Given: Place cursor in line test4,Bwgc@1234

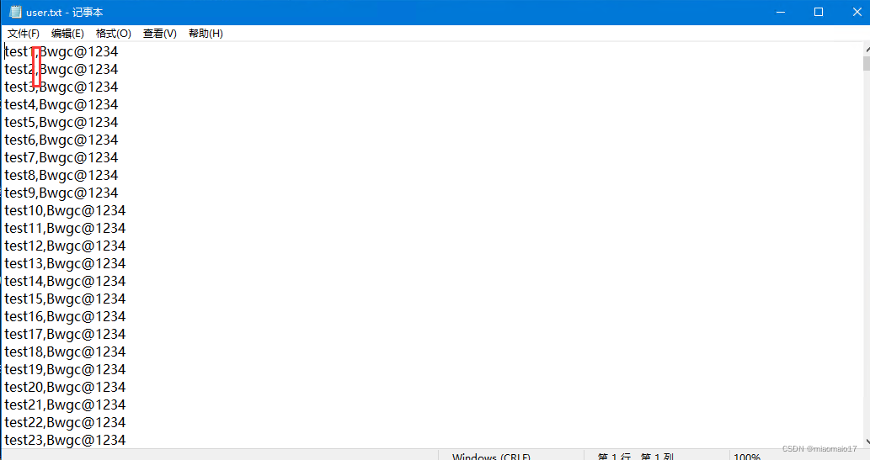Looking at the screenshot, I should point(61,105).
